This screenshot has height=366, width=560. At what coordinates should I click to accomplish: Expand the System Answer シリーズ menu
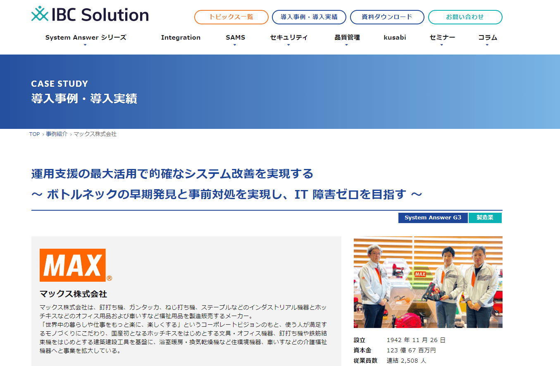coord(86,38)
